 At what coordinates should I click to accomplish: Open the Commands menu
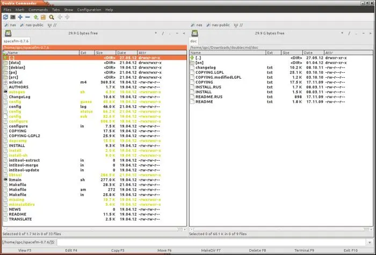(38, 10)
